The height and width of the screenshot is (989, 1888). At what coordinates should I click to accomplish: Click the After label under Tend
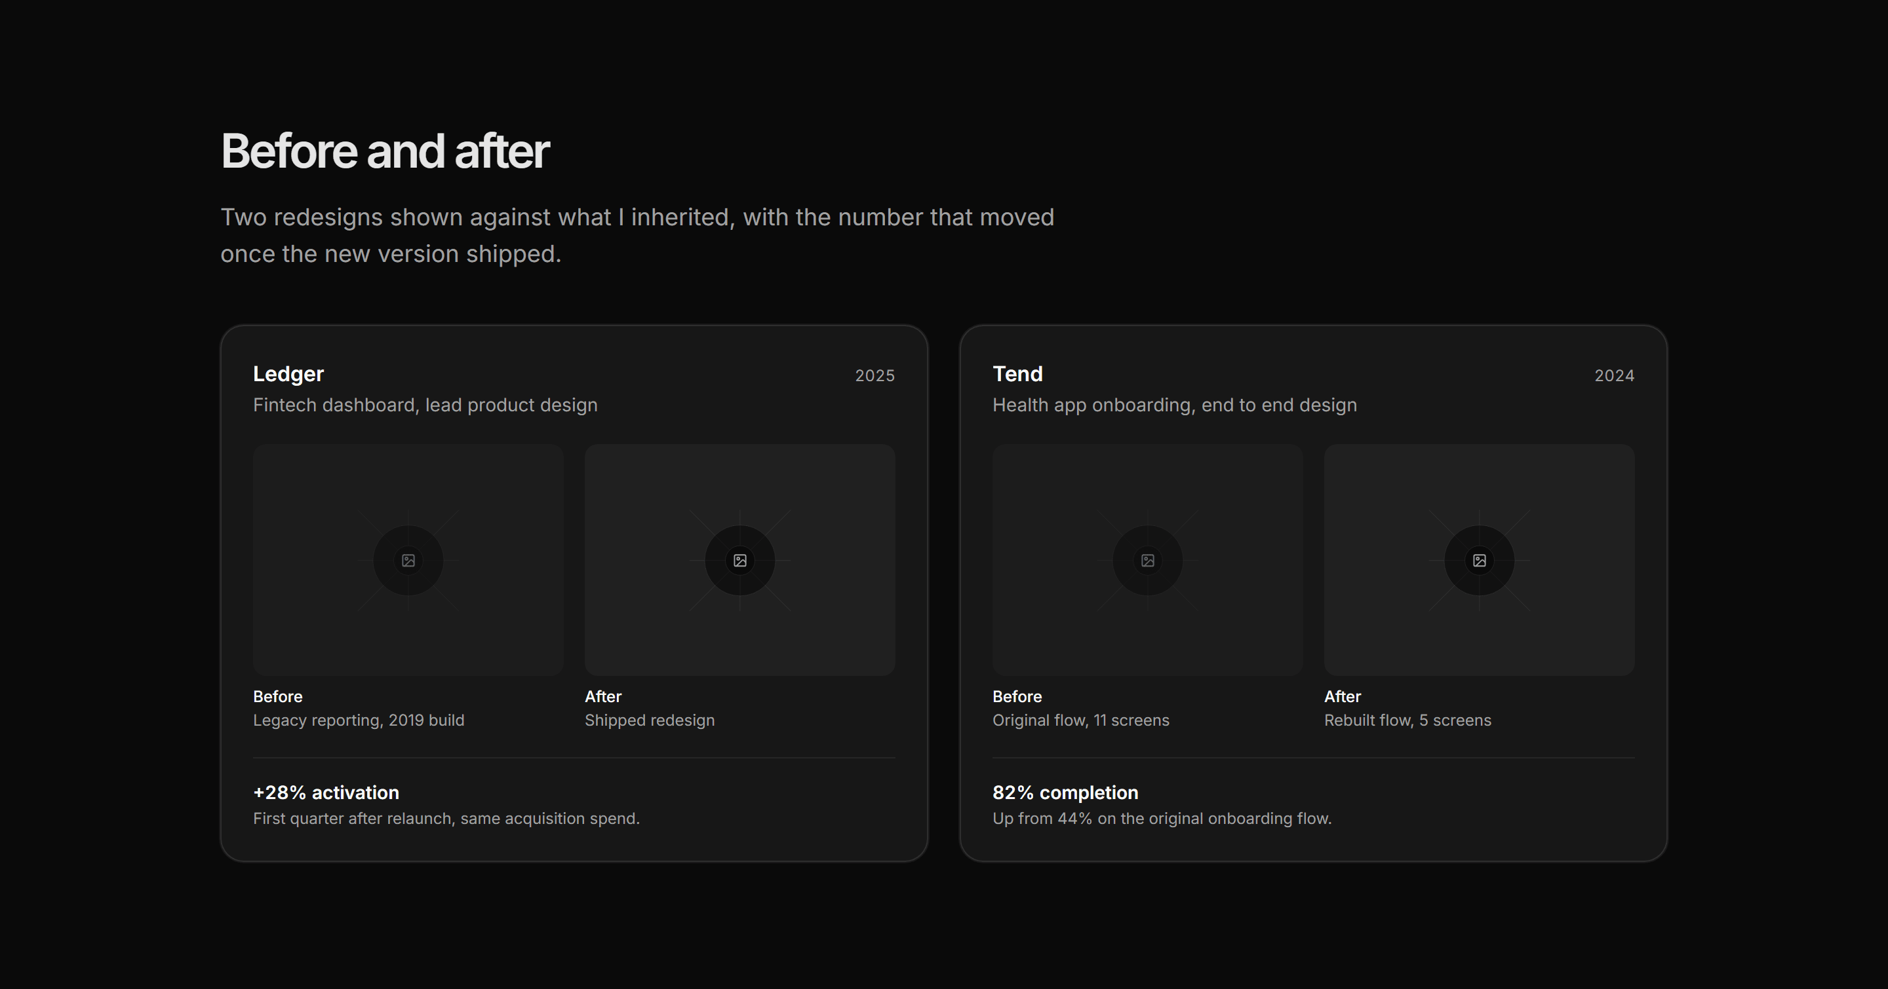pyautogui.click(x=1343, y=696)
